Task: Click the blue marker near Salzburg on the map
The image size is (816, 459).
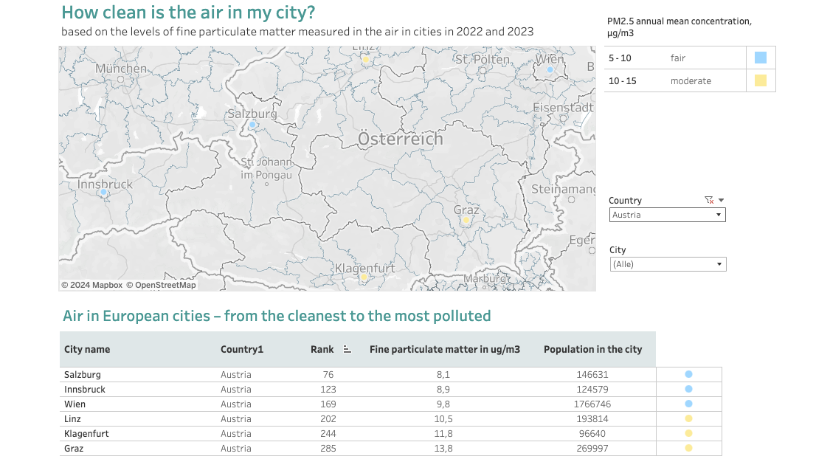Action: (252, 125)
